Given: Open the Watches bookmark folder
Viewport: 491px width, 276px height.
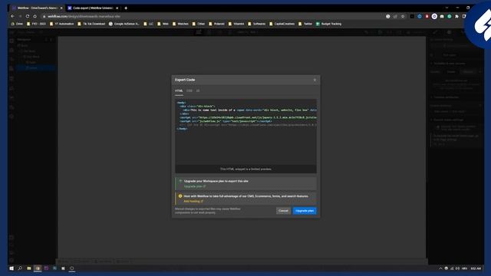Looking at the screenshot, I should (x=181, y=24).
